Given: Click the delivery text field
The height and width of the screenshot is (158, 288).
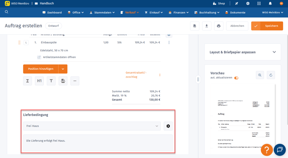Looking at the screenshot, I should (98, 143).
